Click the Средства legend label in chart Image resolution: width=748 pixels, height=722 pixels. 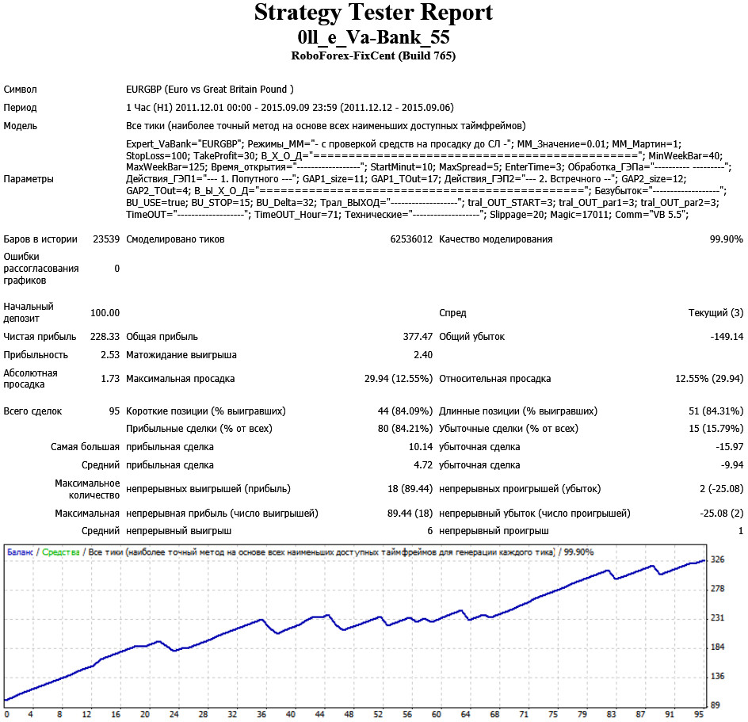tap(60, 552)
